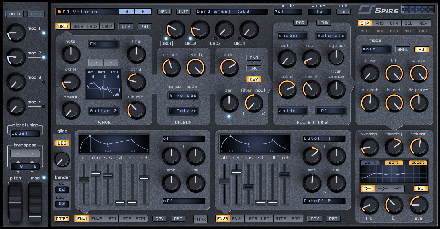Open the FM oscillator mode dropdown
The image size is (440, 229).
103,44
